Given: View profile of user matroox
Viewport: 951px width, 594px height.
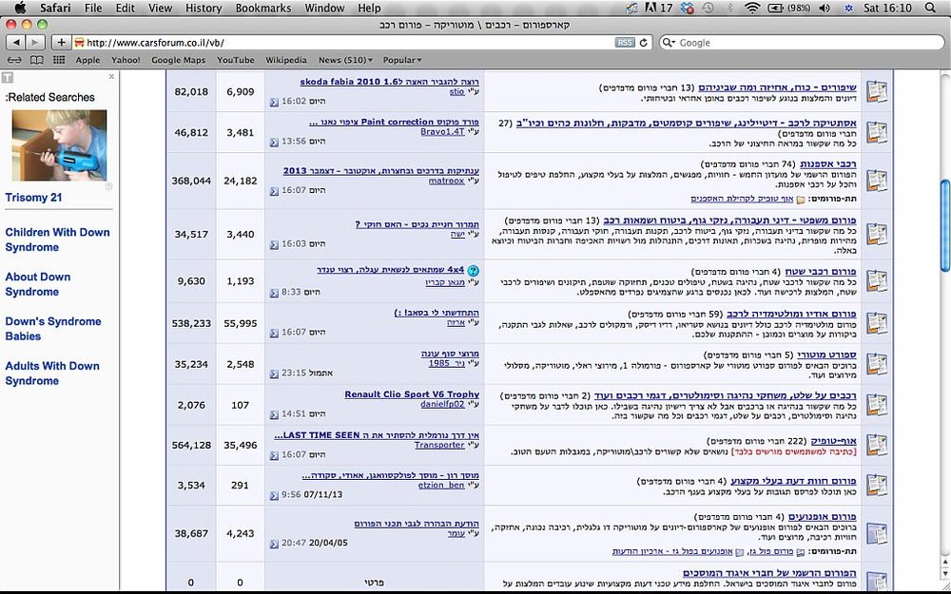Looking at the screenshot, I should click(446, 181).
